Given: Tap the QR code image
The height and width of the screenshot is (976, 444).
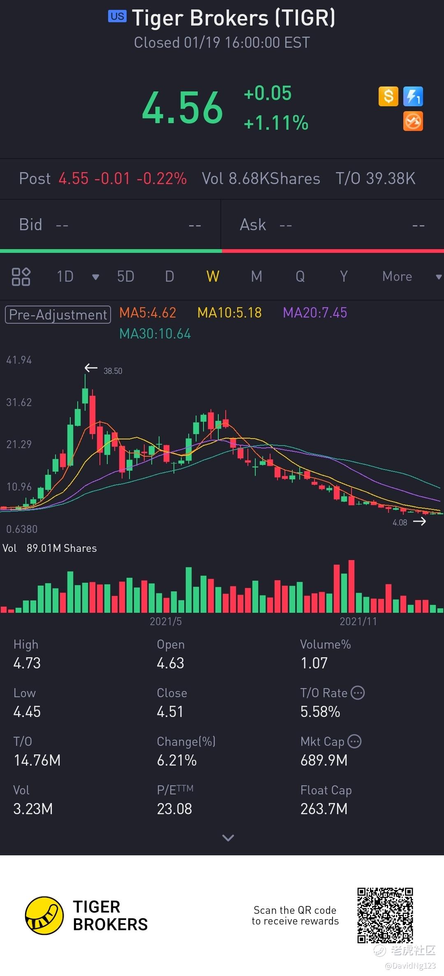Looking at the screenshot, I should click(x=385, y=915).
